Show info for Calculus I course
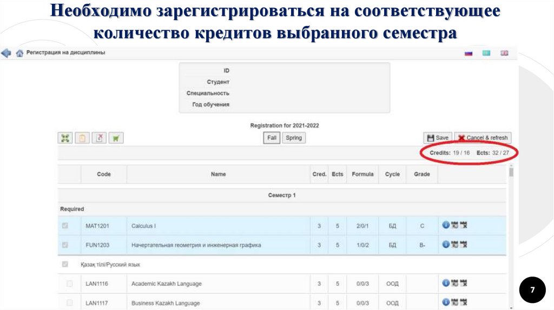 (446, 225)
